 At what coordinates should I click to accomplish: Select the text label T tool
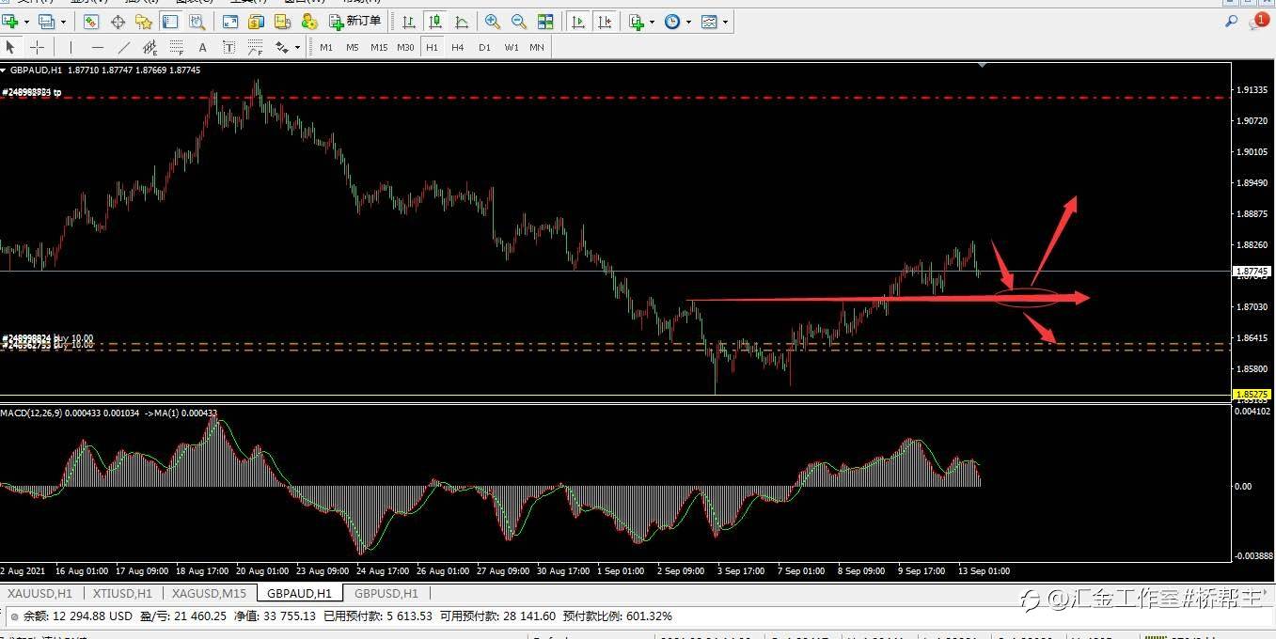[228, 47]
